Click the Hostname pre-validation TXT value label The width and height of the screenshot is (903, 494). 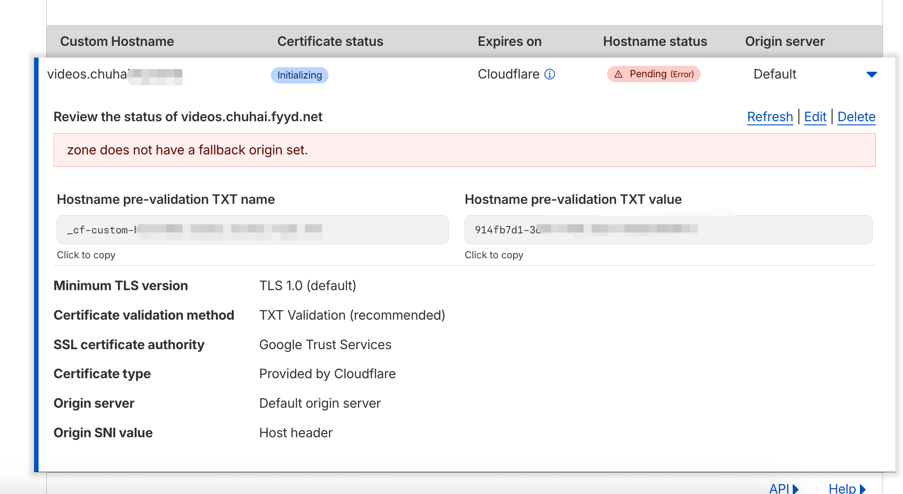click(x=573, y=199)
